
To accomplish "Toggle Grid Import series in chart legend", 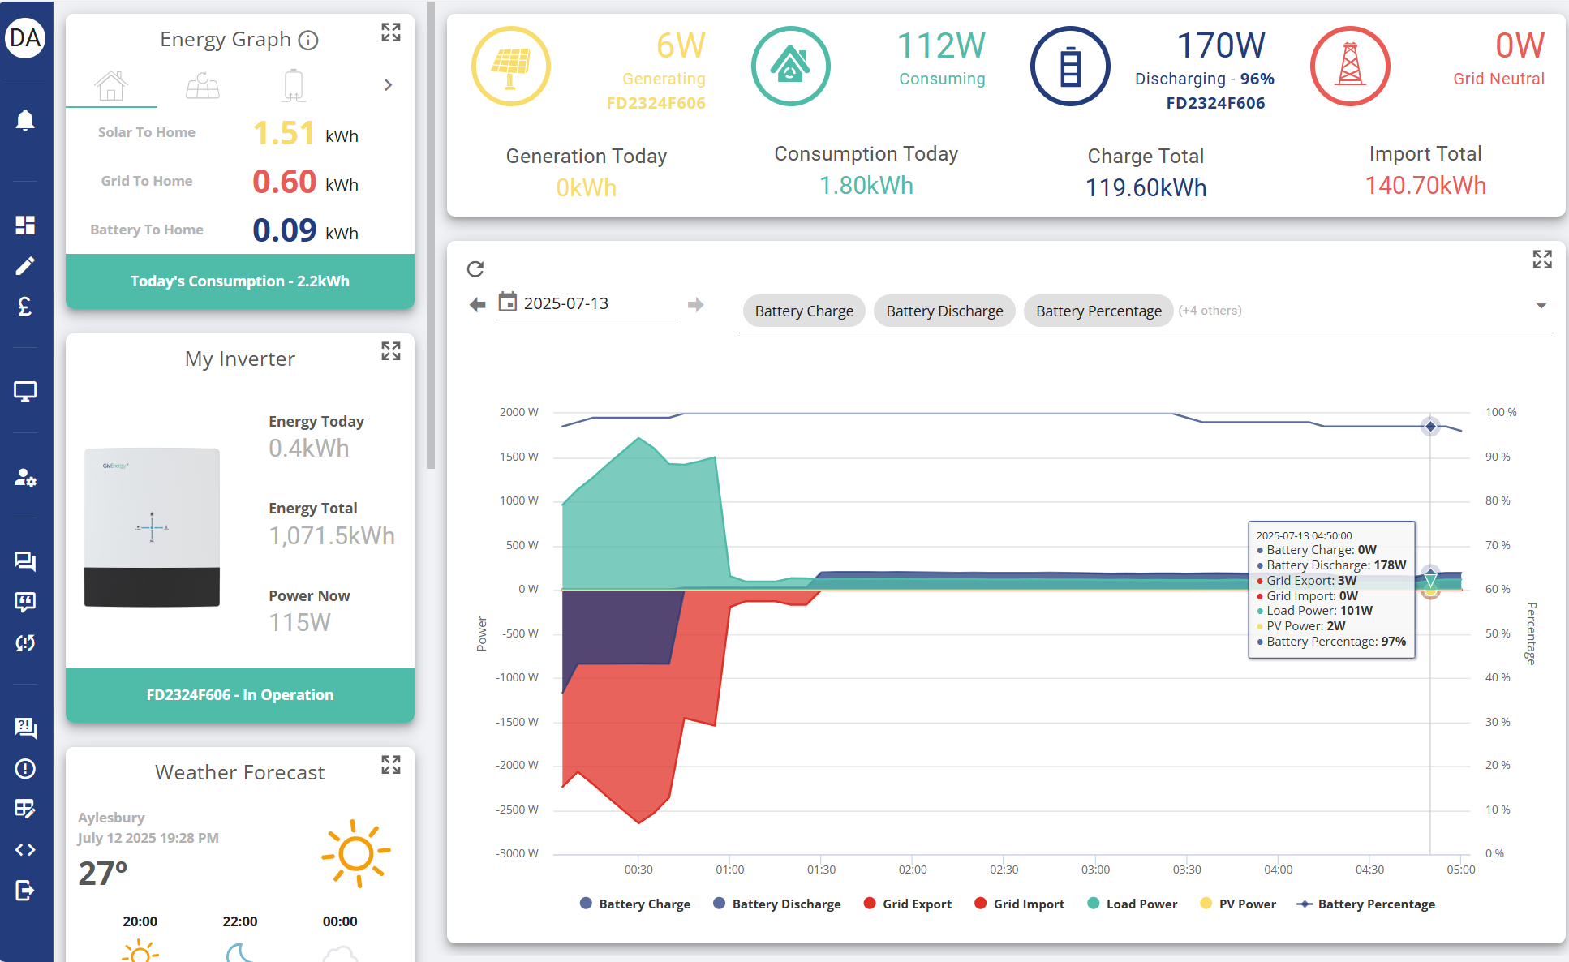I will [1019, 904].
